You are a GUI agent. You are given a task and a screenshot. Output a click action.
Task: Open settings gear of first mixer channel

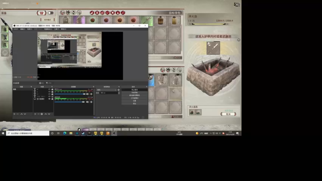point(91,94)
